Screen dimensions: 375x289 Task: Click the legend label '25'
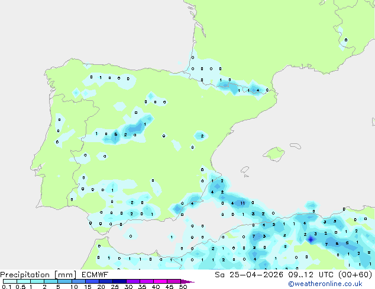pos(115,287)
